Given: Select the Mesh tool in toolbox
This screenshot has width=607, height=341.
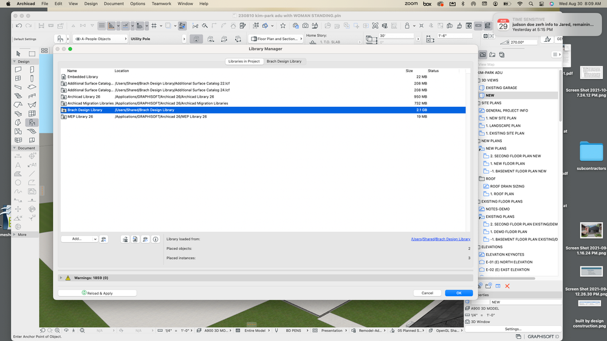Looking at the screenshot, I should coord(32,132).
